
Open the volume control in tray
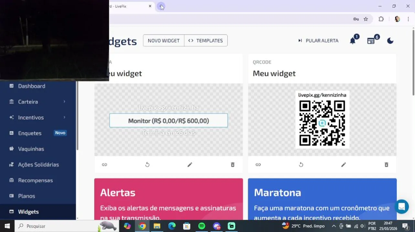point(362,226)
